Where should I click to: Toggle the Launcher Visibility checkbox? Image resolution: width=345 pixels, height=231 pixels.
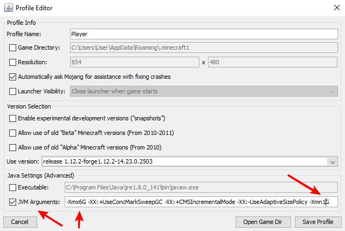(x=13, y=92)
